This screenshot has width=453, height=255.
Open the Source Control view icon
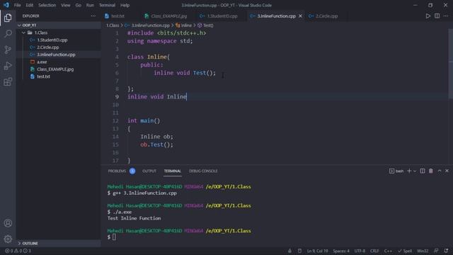[8, 50]
